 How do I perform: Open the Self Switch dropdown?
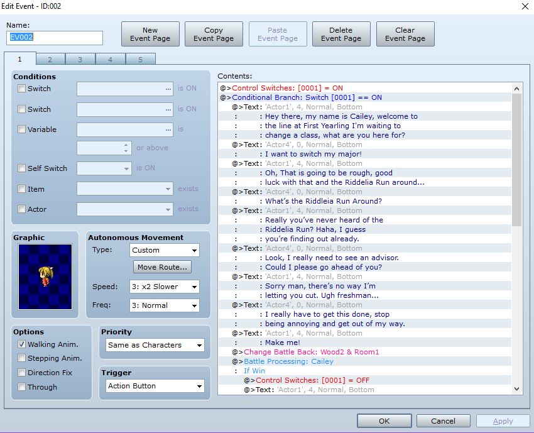click(104, 168)
